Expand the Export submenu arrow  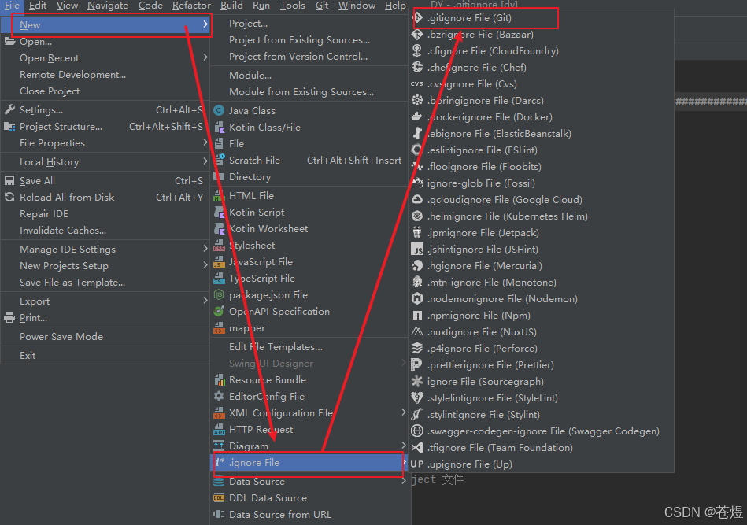click(205, 301)
